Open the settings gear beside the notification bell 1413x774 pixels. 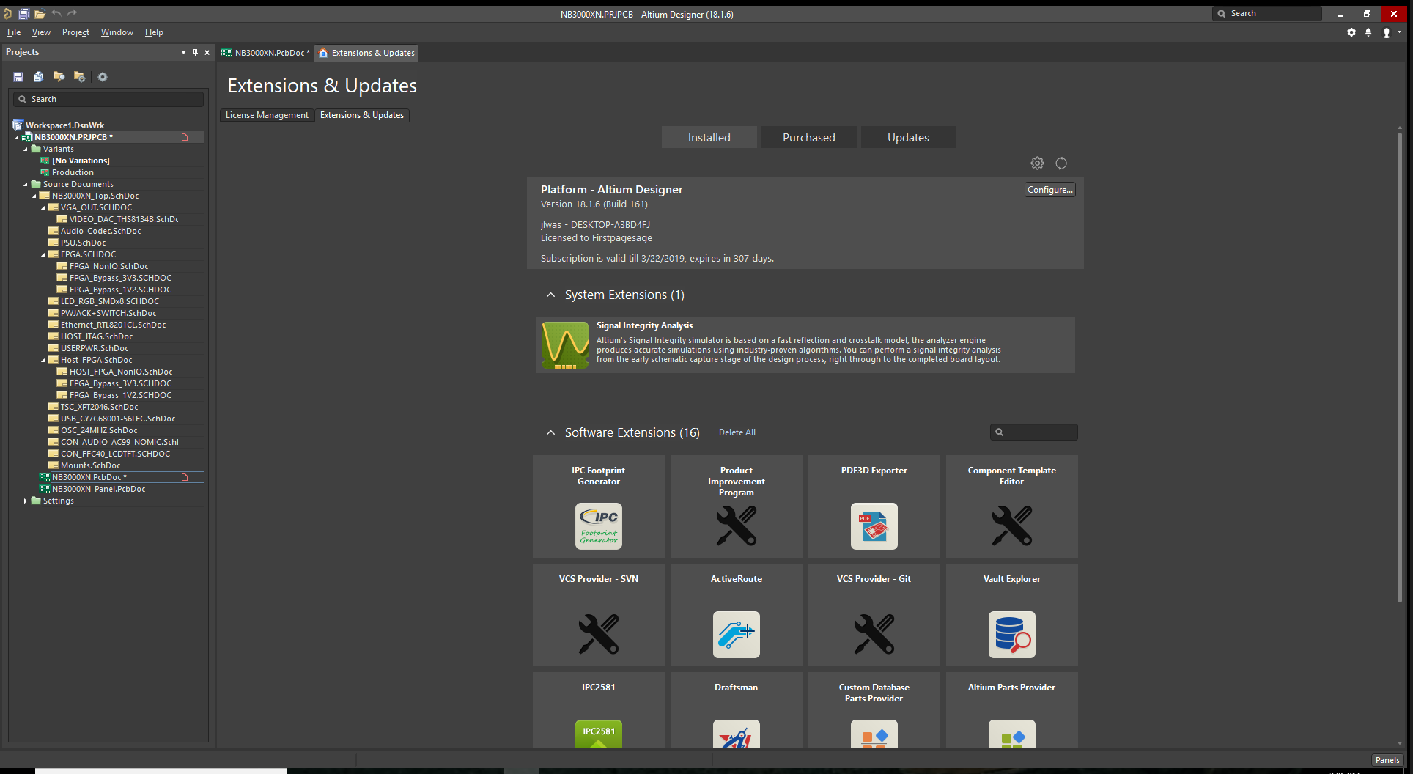tap(1351, 32)
